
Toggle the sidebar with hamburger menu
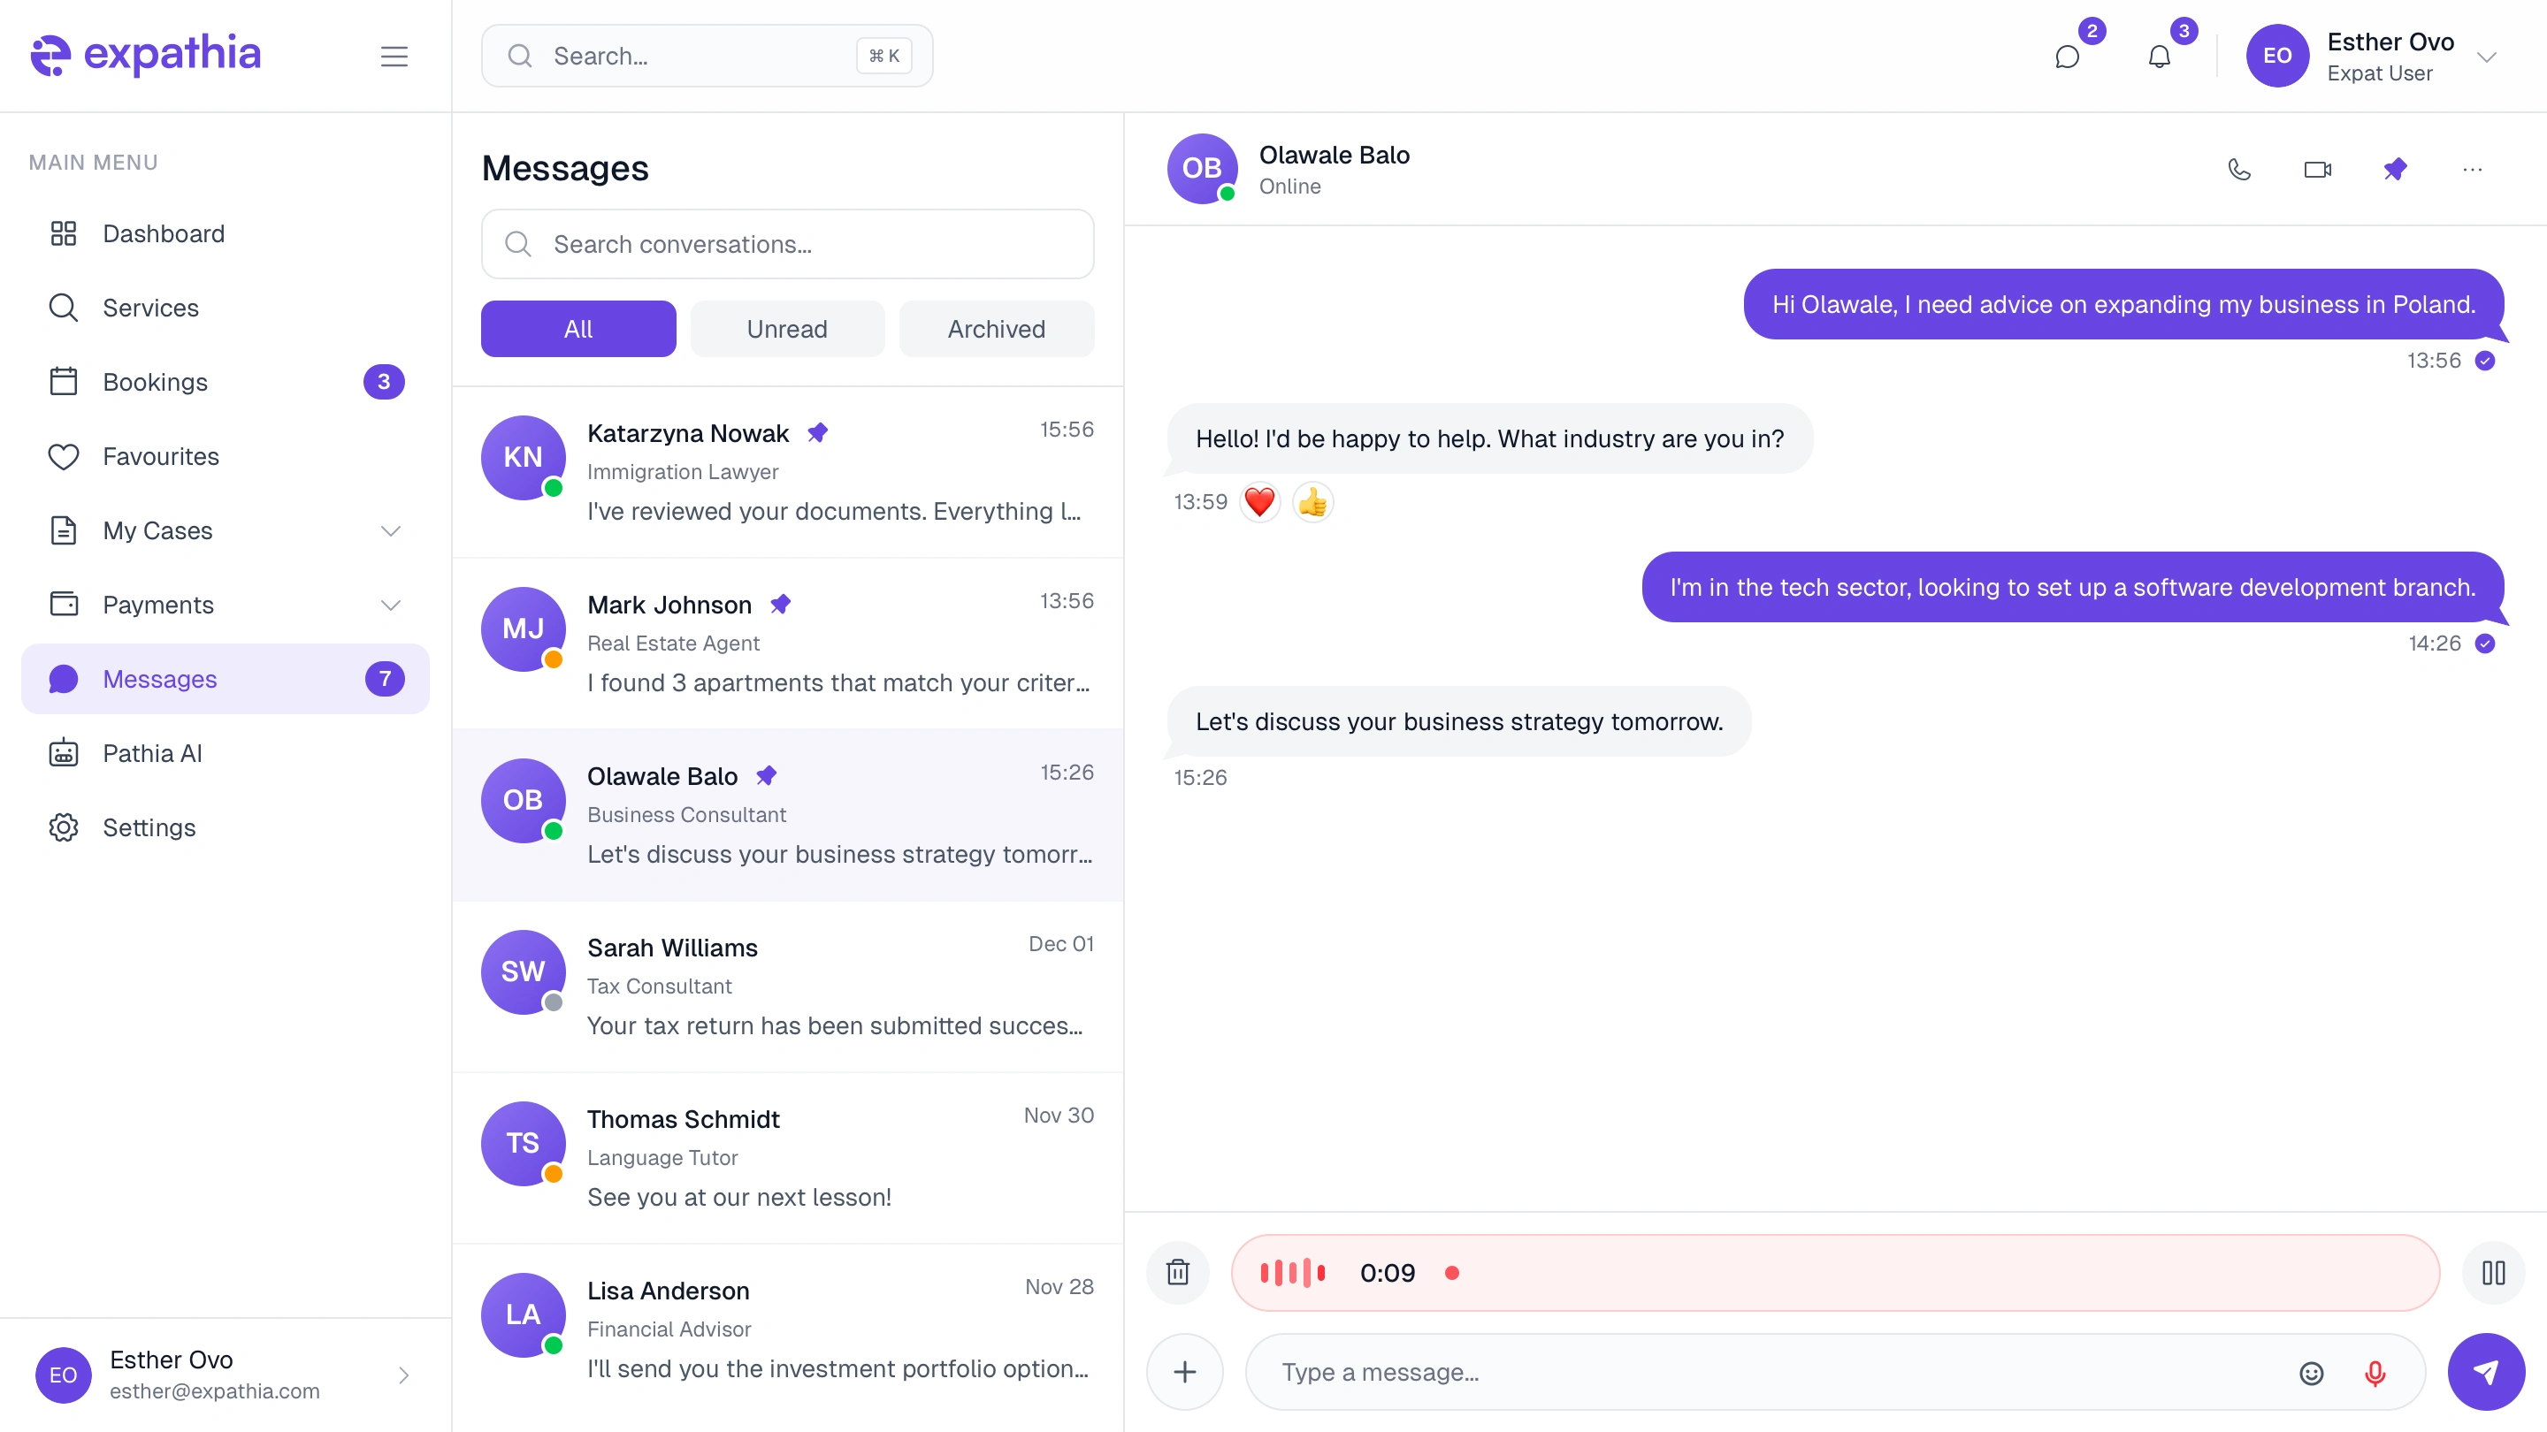[394, 57]
